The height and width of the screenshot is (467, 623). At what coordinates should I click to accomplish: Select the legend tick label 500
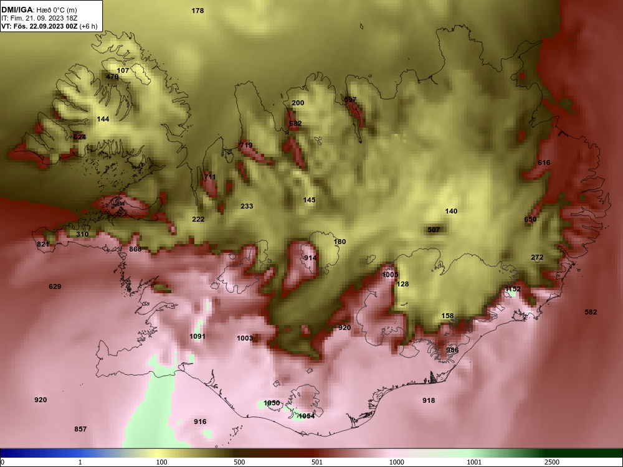coord(239,463)
